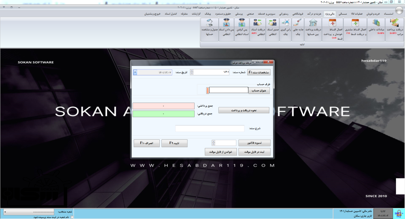Click the تسویه فاکتور number field
This screenshot has width=405, height=219.
(x=225, y=143)
